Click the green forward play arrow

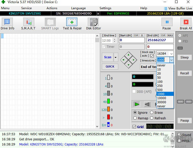coord(137,104)
